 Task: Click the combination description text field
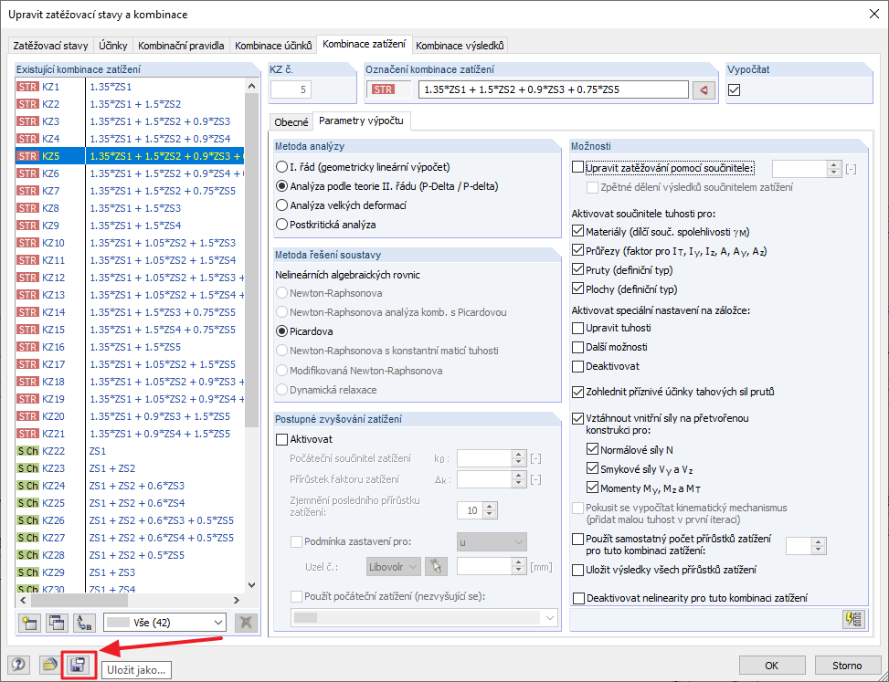tap(554, 89)
